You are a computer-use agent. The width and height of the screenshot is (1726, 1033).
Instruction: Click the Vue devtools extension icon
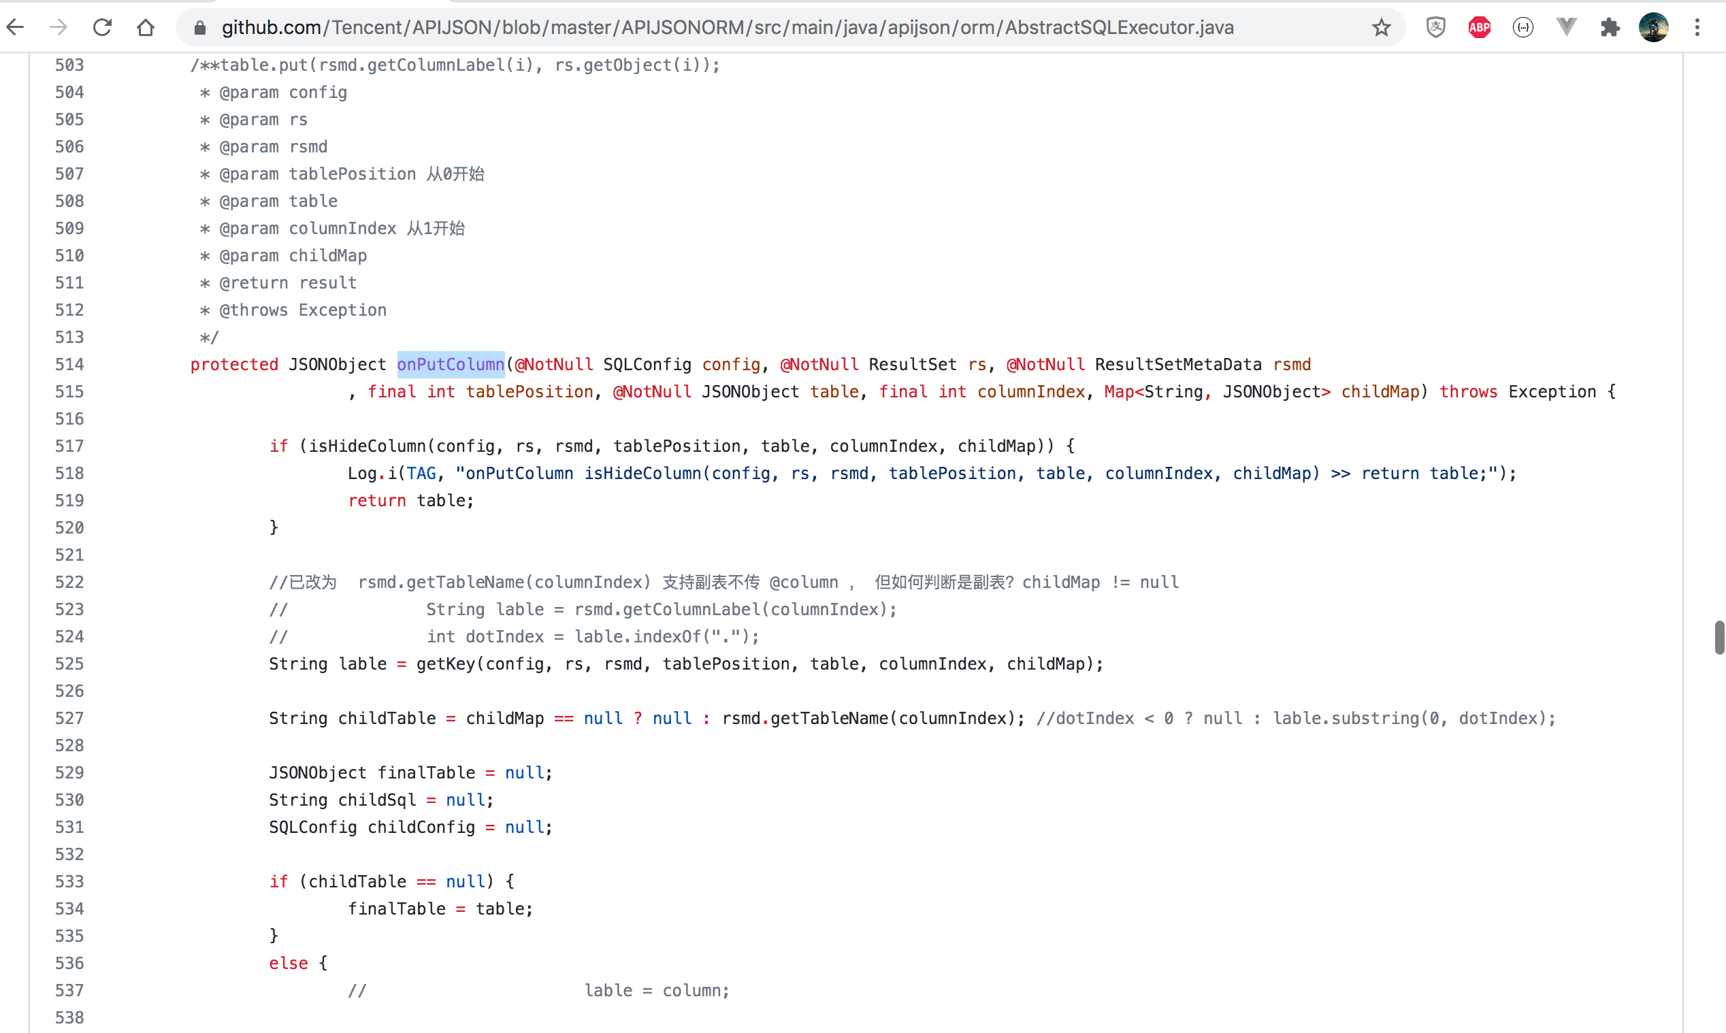coord(1566,27)
